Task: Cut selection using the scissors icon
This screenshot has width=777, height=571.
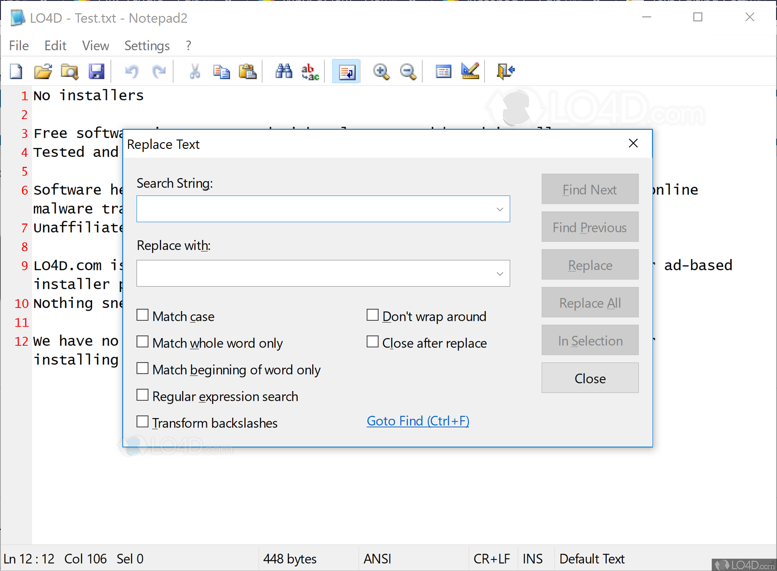Action: click(194, 71)
